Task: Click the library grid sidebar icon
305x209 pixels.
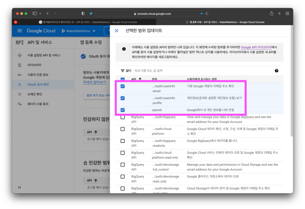Action: click(x=19, y=65)
